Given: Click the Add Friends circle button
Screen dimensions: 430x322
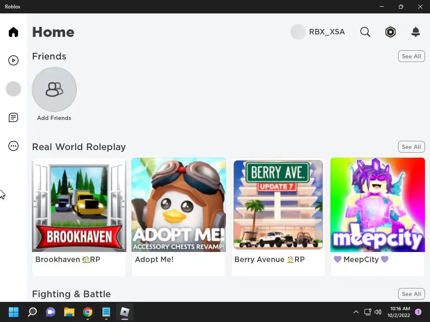Looking at the screenshot, I should [x=54, y=90].
